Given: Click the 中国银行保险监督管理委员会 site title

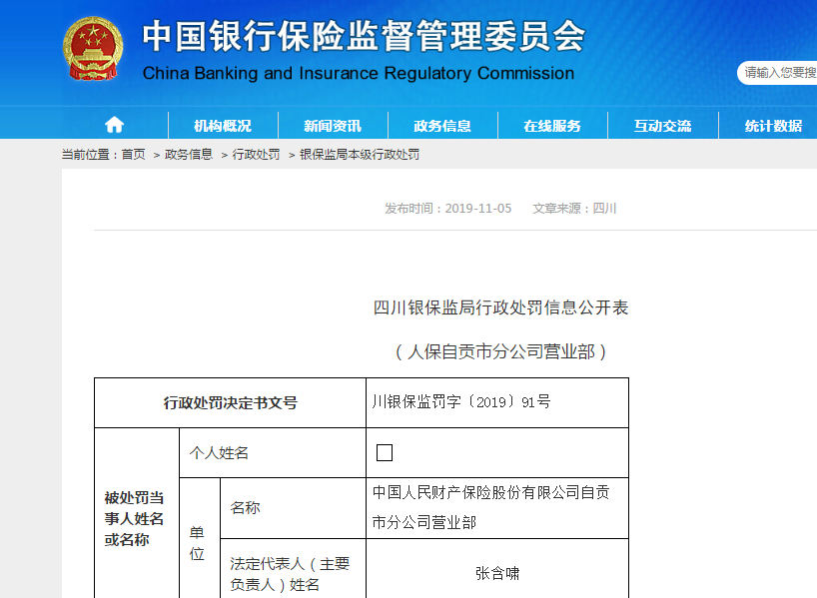Looking at the screenshot, I should point(364,36).
